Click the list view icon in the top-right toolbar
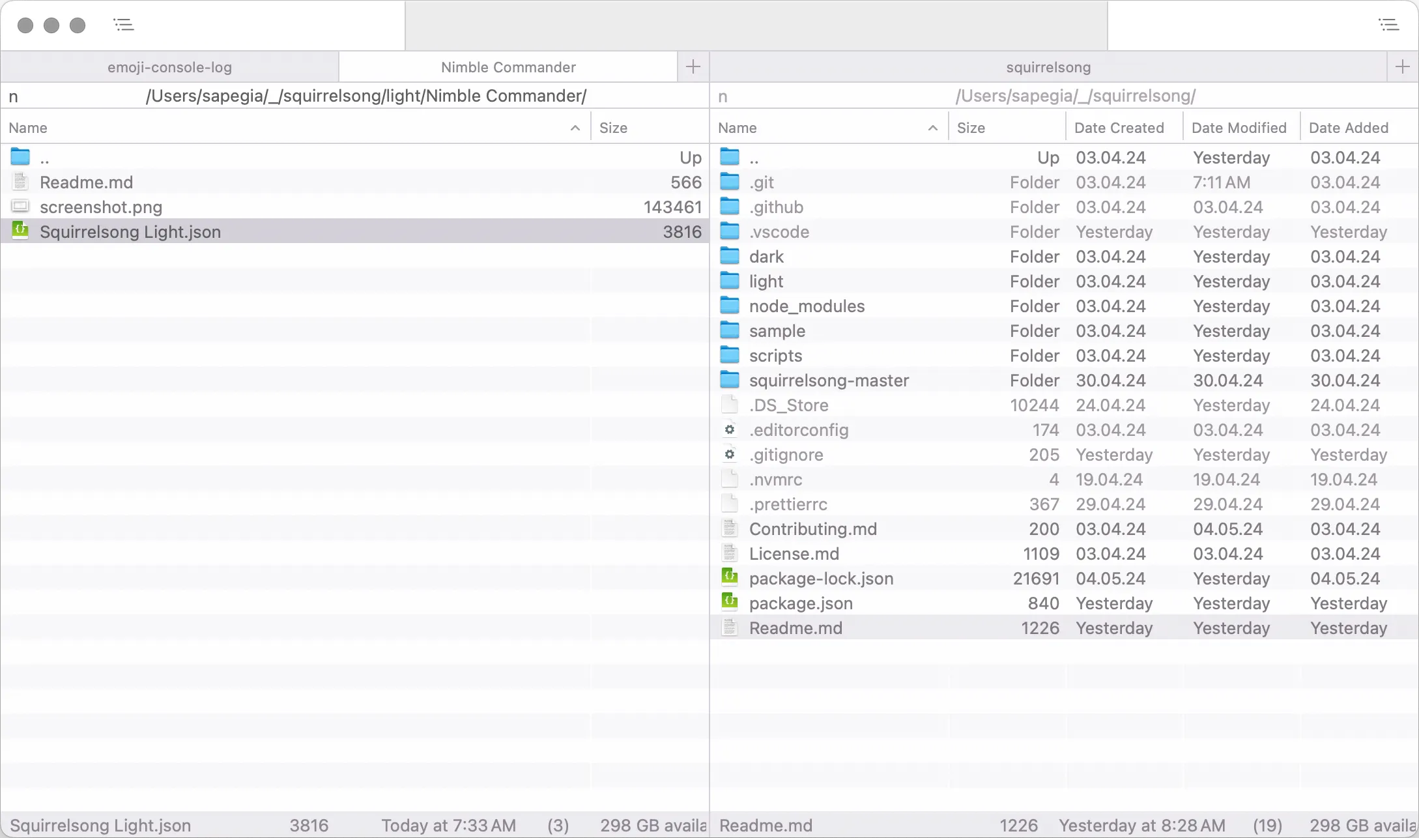 pos(1390,25)
